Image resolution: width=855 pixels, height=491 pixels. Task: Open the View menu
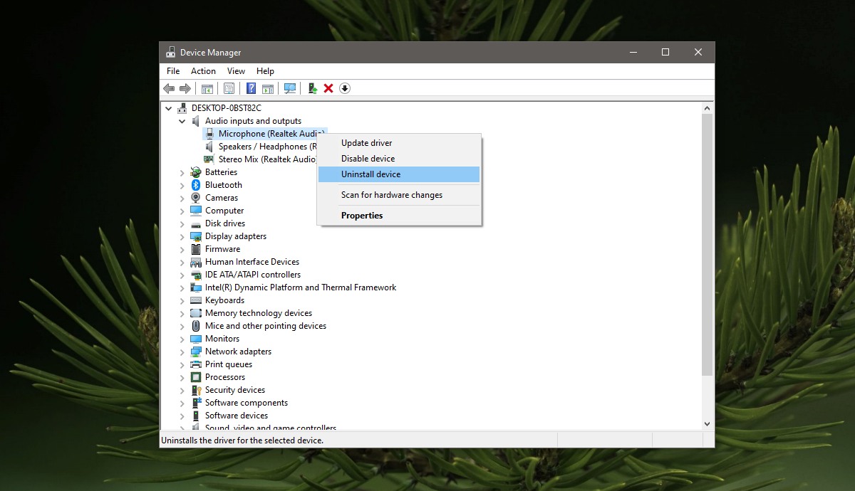(236, 71)
